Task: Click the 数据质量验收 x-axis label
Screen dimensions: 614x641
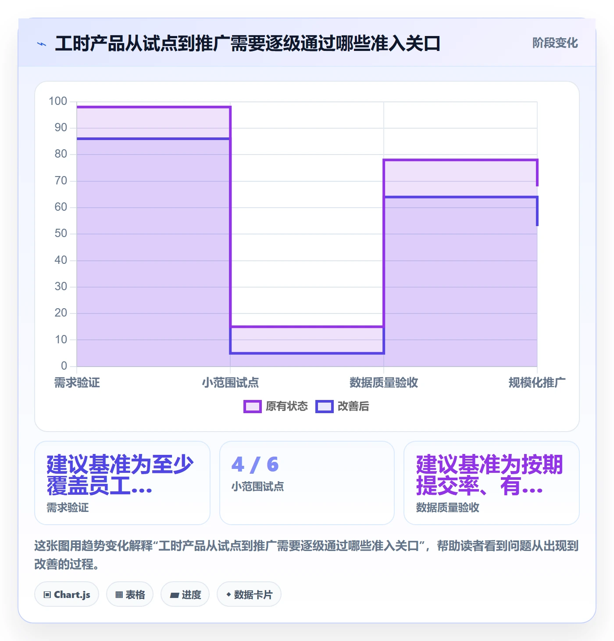Action: [384, 383]
